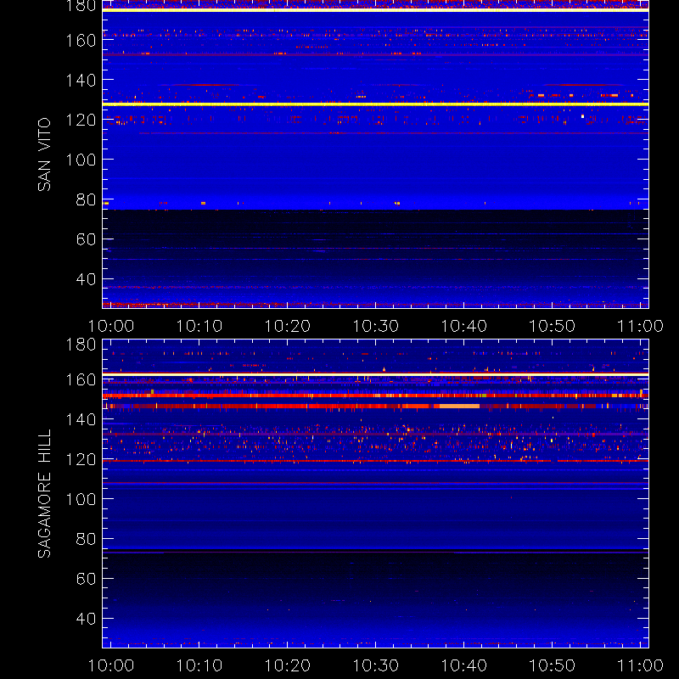The width and height of the screenshot is (679, 679).
Task: Click the SAN VITO axis label
Action: pyautogui.click(x=44, y=154)
